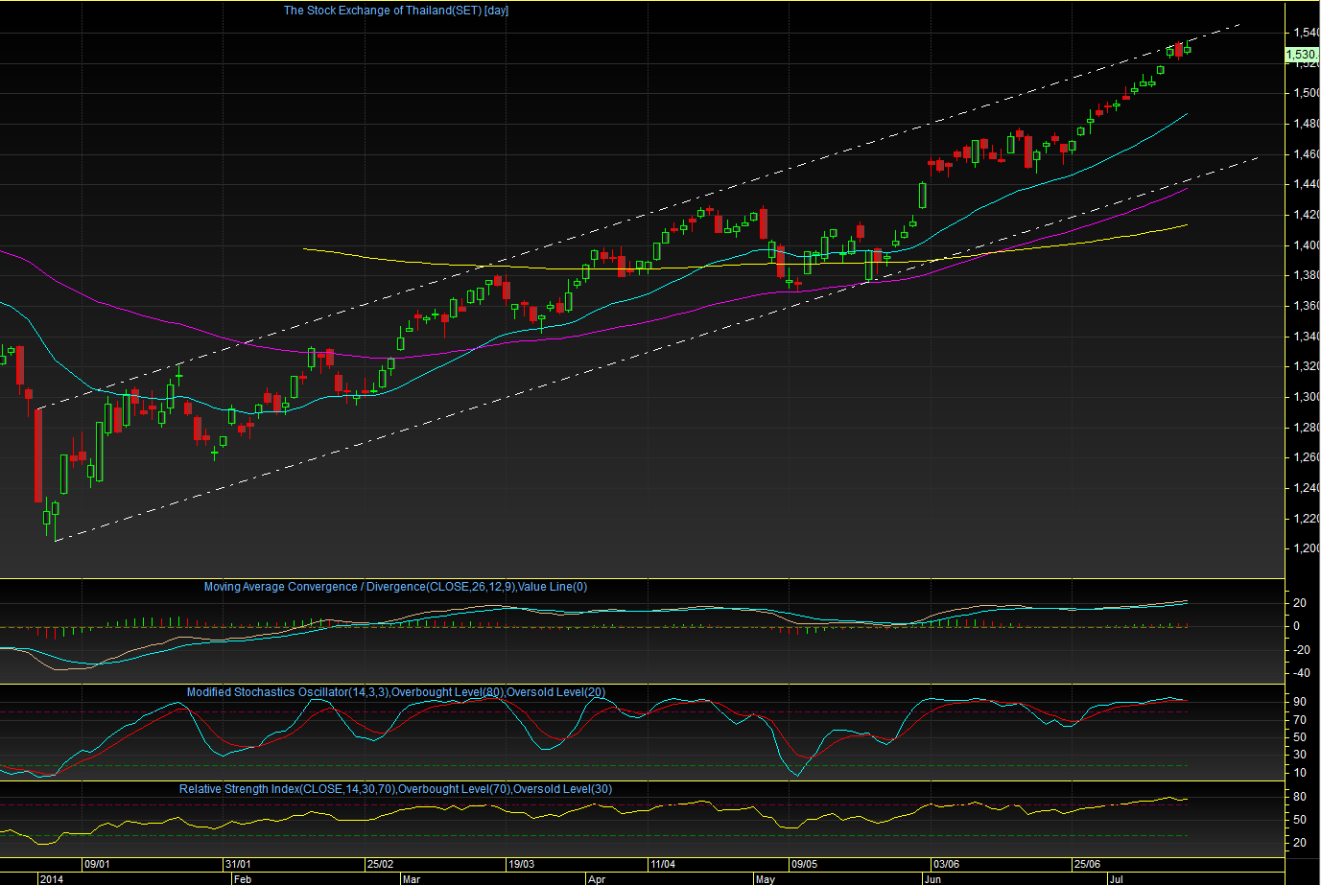Viewport: 1321px width, 885px height.
Task: Click the 31/01 date label on time axis
Action: tap(239, 864)
